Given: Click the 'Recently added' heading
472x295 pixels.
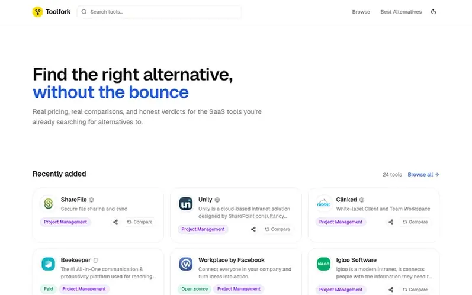Looking at the screenshot, I should [x=59, y=174].
